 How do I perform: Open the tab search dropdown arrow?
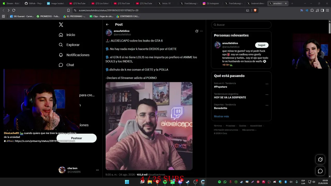click(x=305, y=3)
